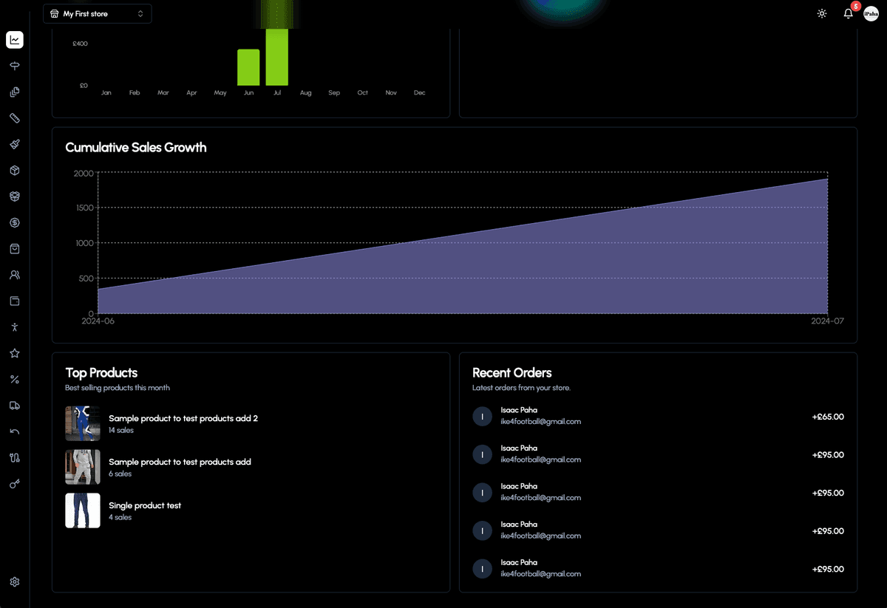Open 'Sample product to test products add 2'
This screenshot has width=887, height=608.
click(x=183, y=418)
